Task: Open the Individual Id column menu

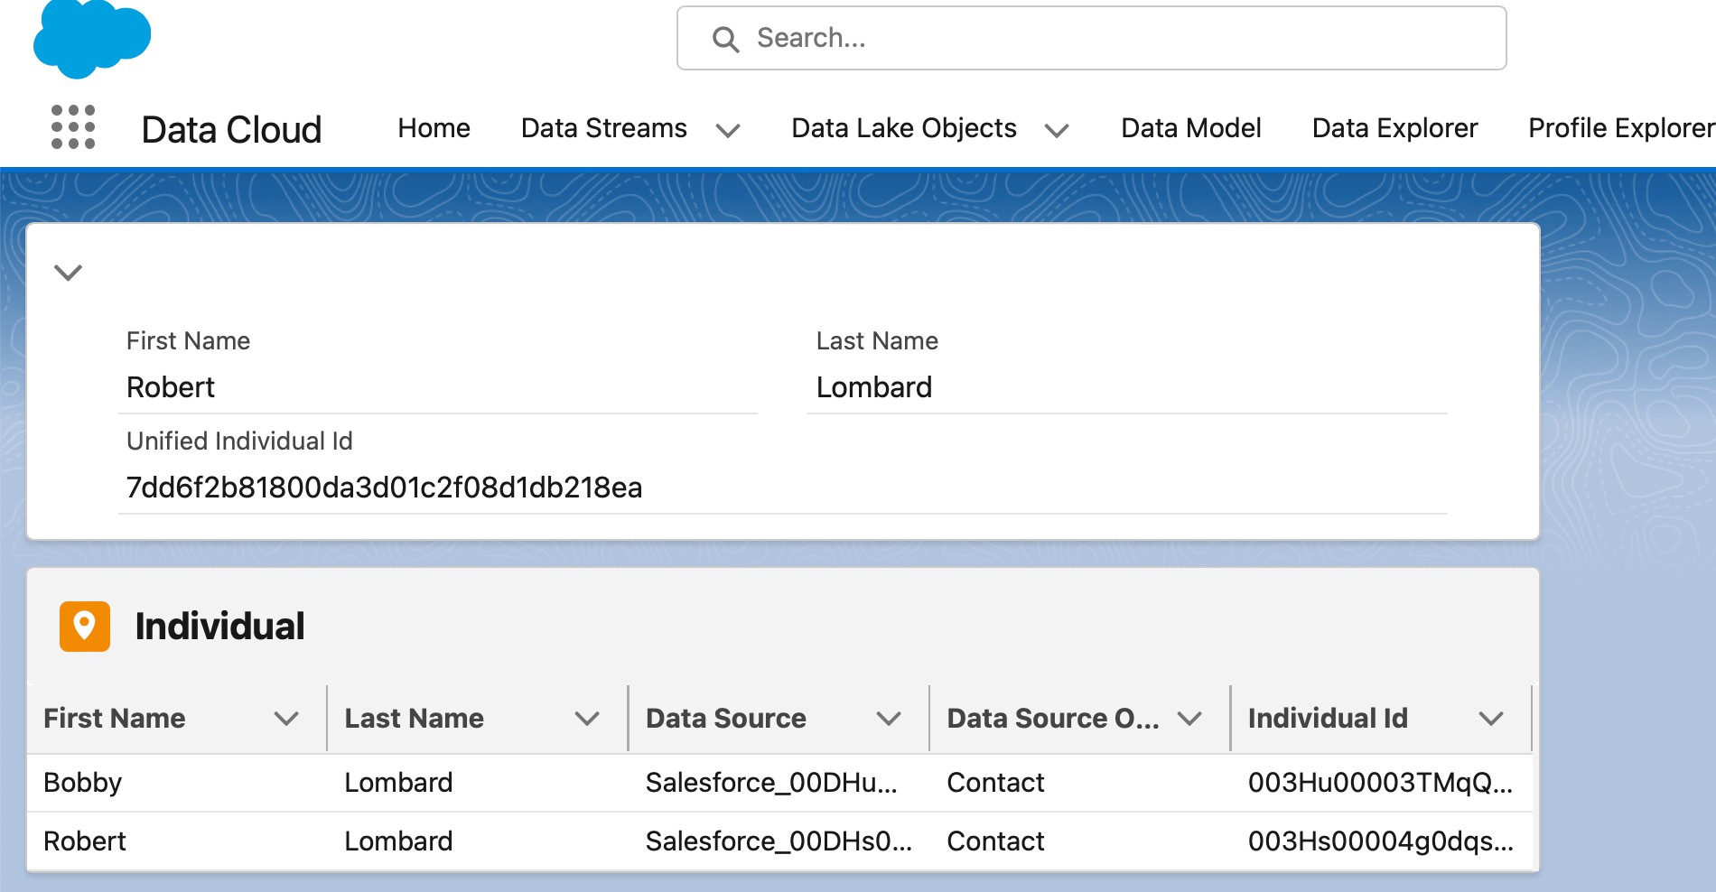Action: tap(1491, 719)
